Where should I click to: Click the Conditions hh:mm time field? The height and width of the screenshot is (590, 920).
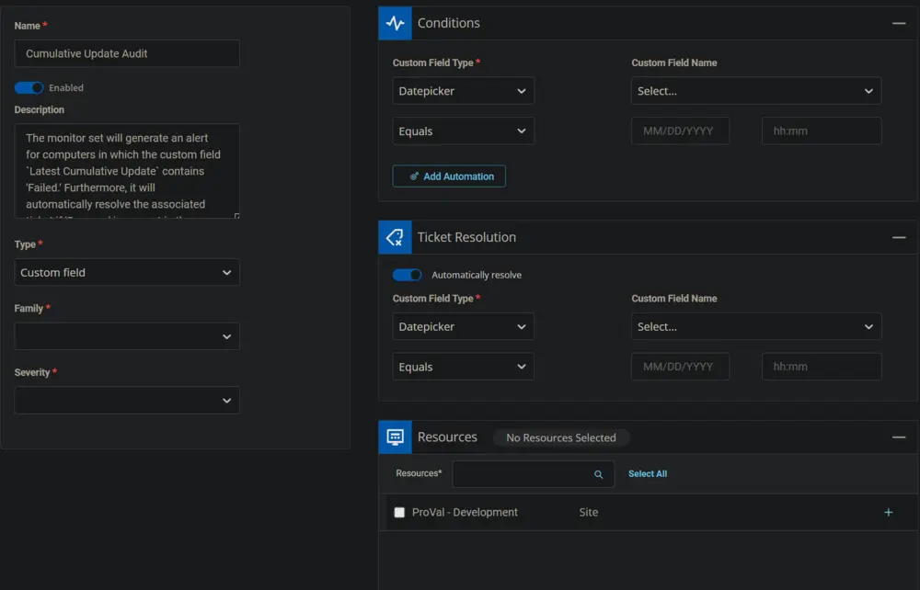click(x=822, y=131)
